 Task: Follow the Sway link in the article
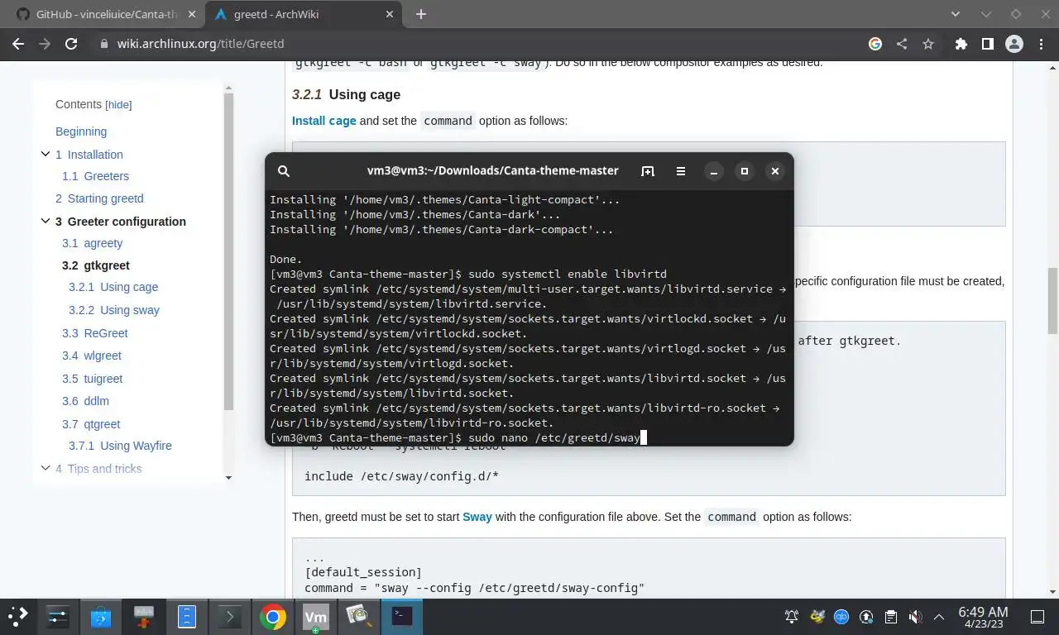click(x=477, y=517)
